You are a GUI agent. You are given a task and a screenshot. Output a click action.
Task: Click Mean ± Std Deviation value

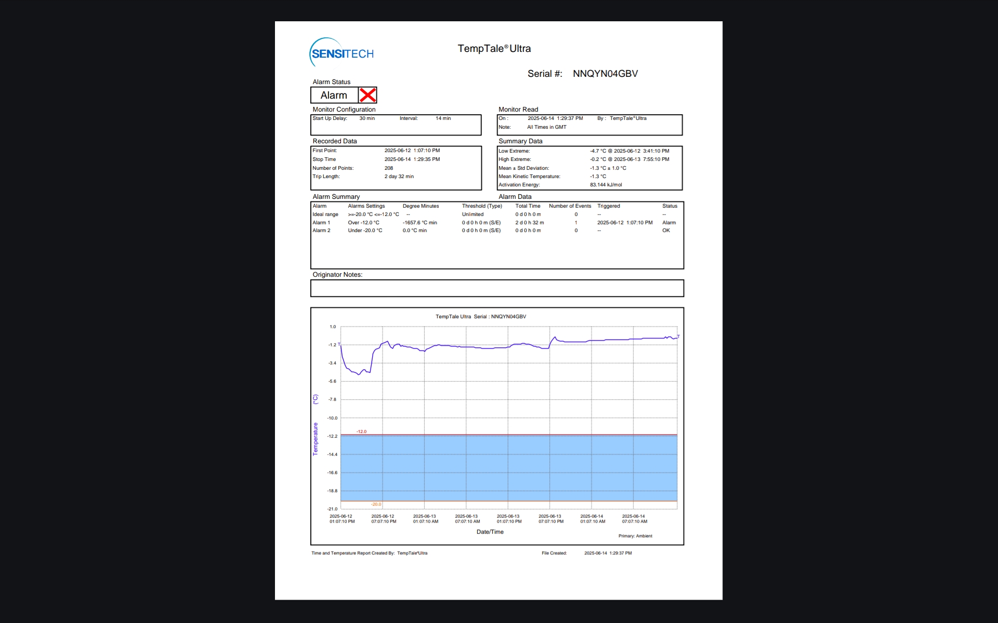tap(608, 168)
